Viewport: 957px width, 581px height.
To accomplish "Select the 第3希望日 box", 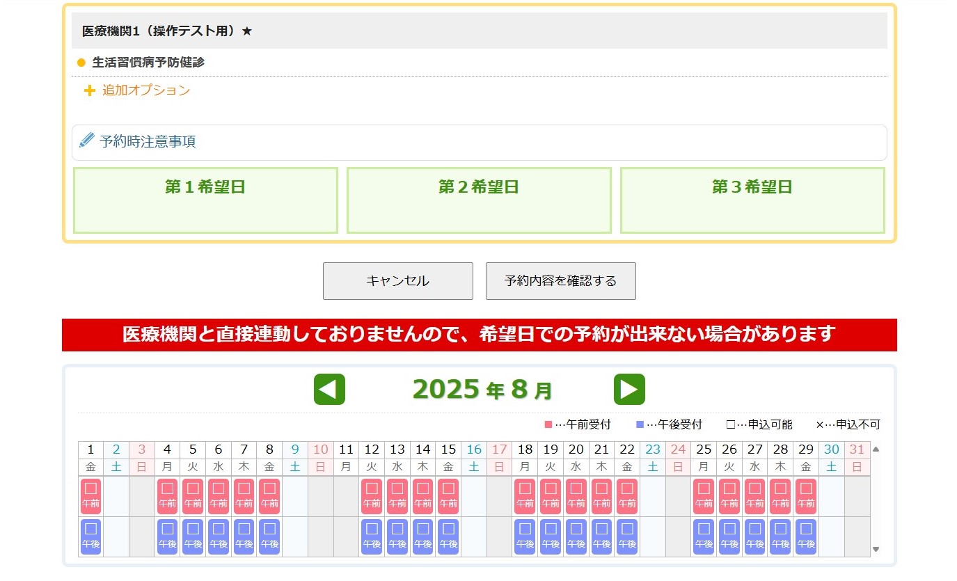I will click(x=752, y=200).
